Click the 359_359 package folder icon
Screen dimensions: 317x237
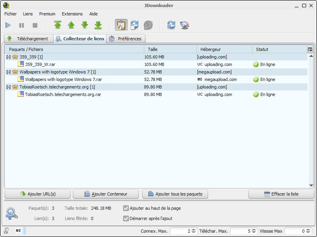point(15,57)
